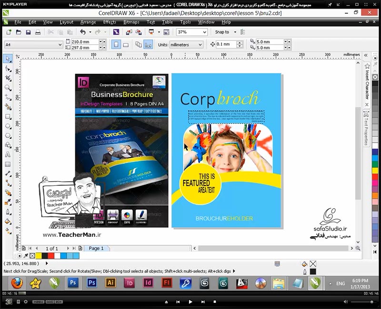Viewport: 381px width, 309px height.
Task: Open the Tools menu
Action: [185, 22]
